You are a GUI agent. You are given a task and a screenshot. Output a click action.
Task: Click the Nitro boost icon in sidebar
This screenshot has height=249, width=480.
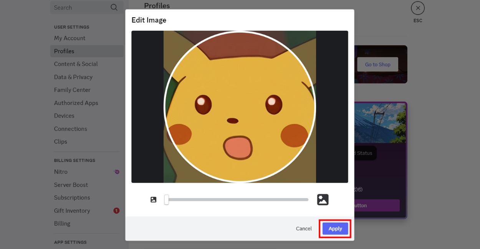117,172
